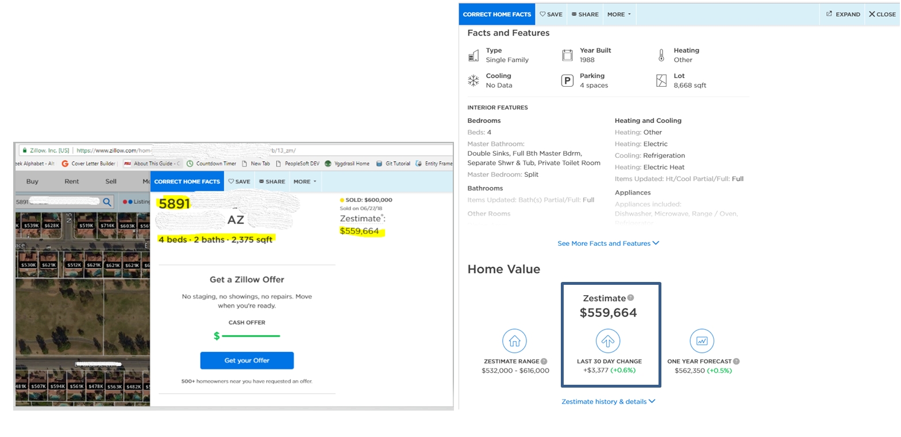Expand Zestimate history & details

(608, 401)
